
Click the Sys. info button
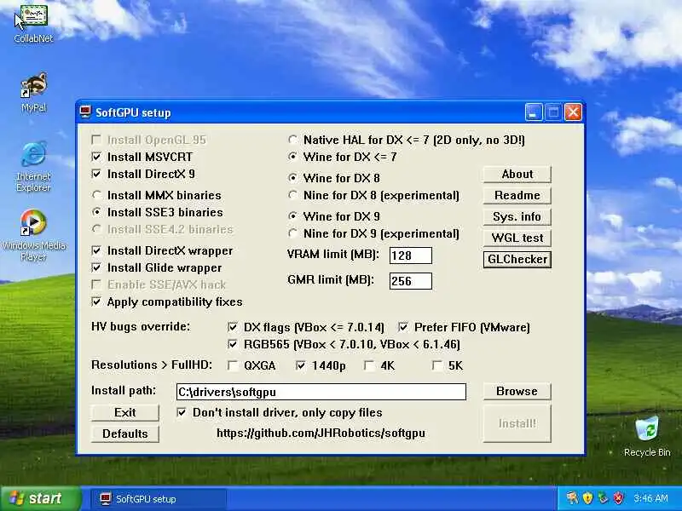pos(517,217)
